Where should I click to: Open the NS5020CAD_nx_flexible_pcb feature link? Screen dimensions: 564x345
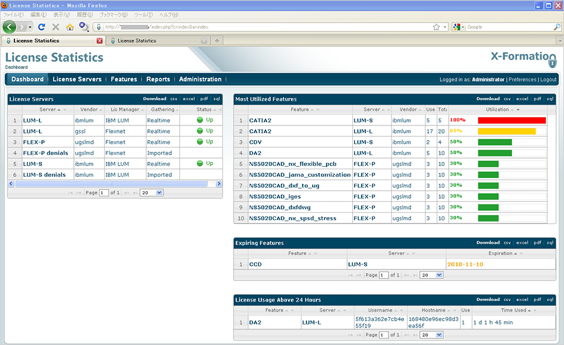293,164
